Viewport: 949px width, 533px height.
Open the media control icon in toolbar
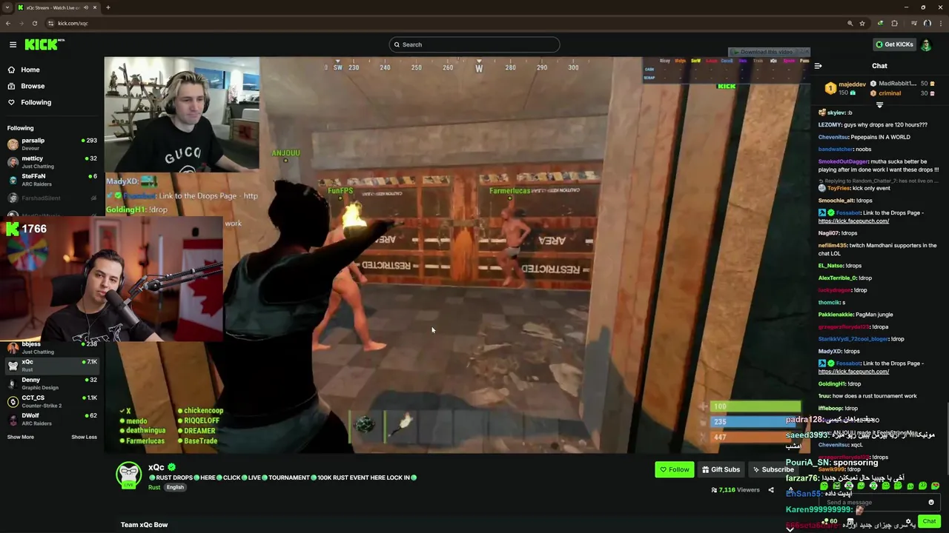[914, 23]
